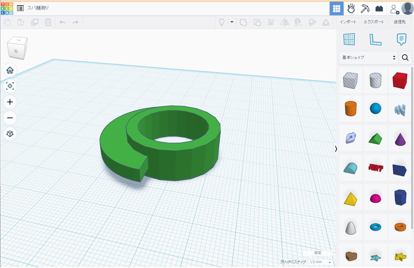Invite collaborators with add-person icon
This screenshot has width=414, height=268.
click(394, 9)
